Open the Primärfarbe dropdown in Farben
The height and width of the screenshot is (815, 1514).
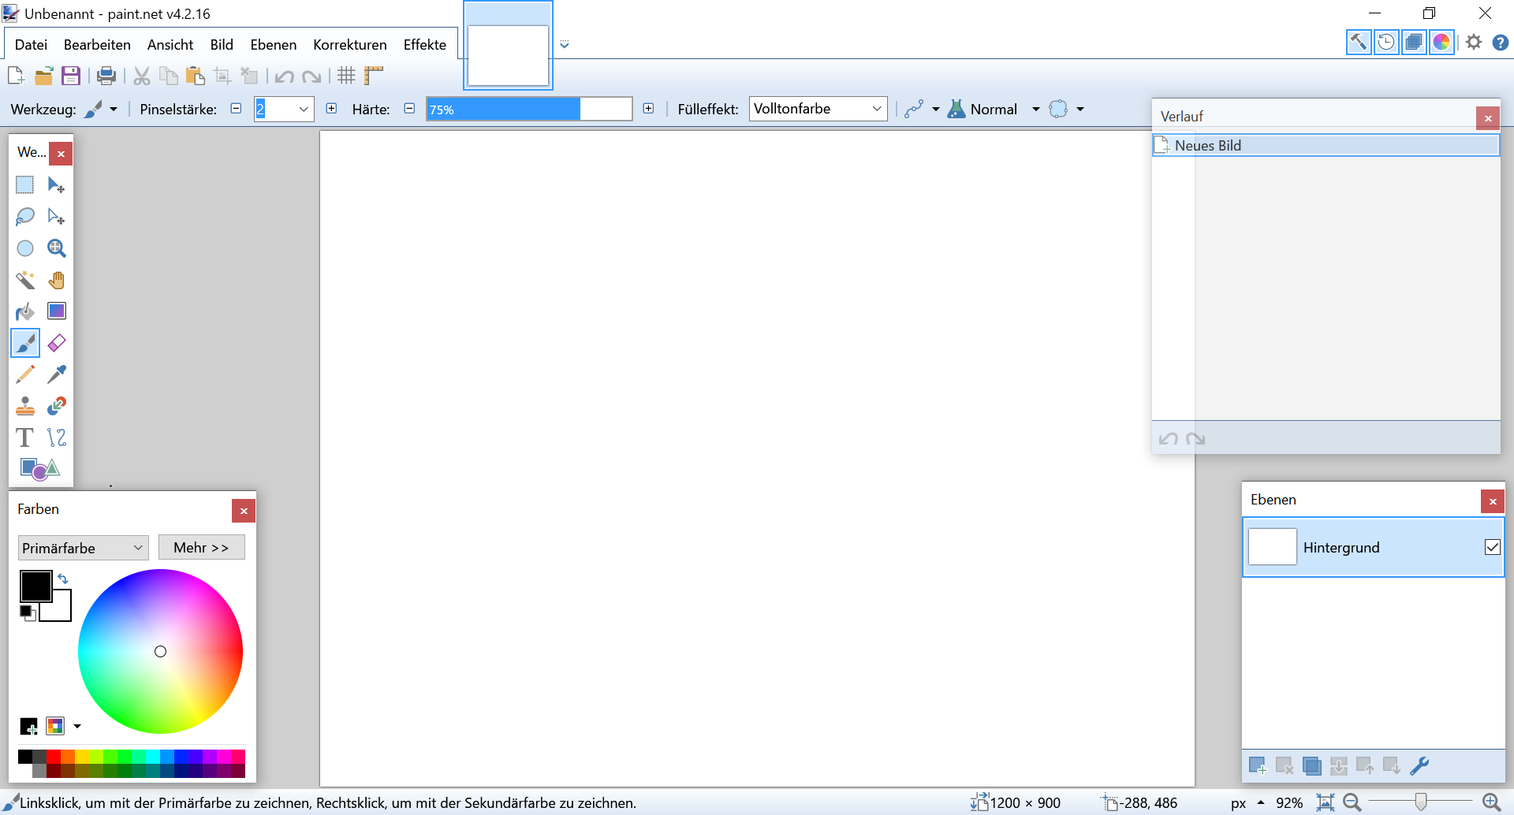point(83,548)
